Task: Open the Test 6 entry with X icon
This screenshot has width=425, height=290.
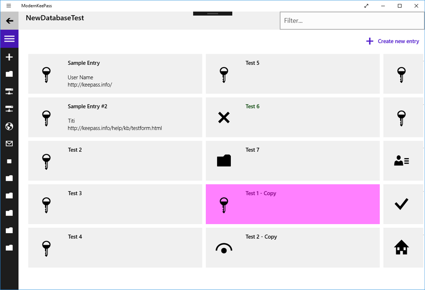Action: (x=292, y=117)
